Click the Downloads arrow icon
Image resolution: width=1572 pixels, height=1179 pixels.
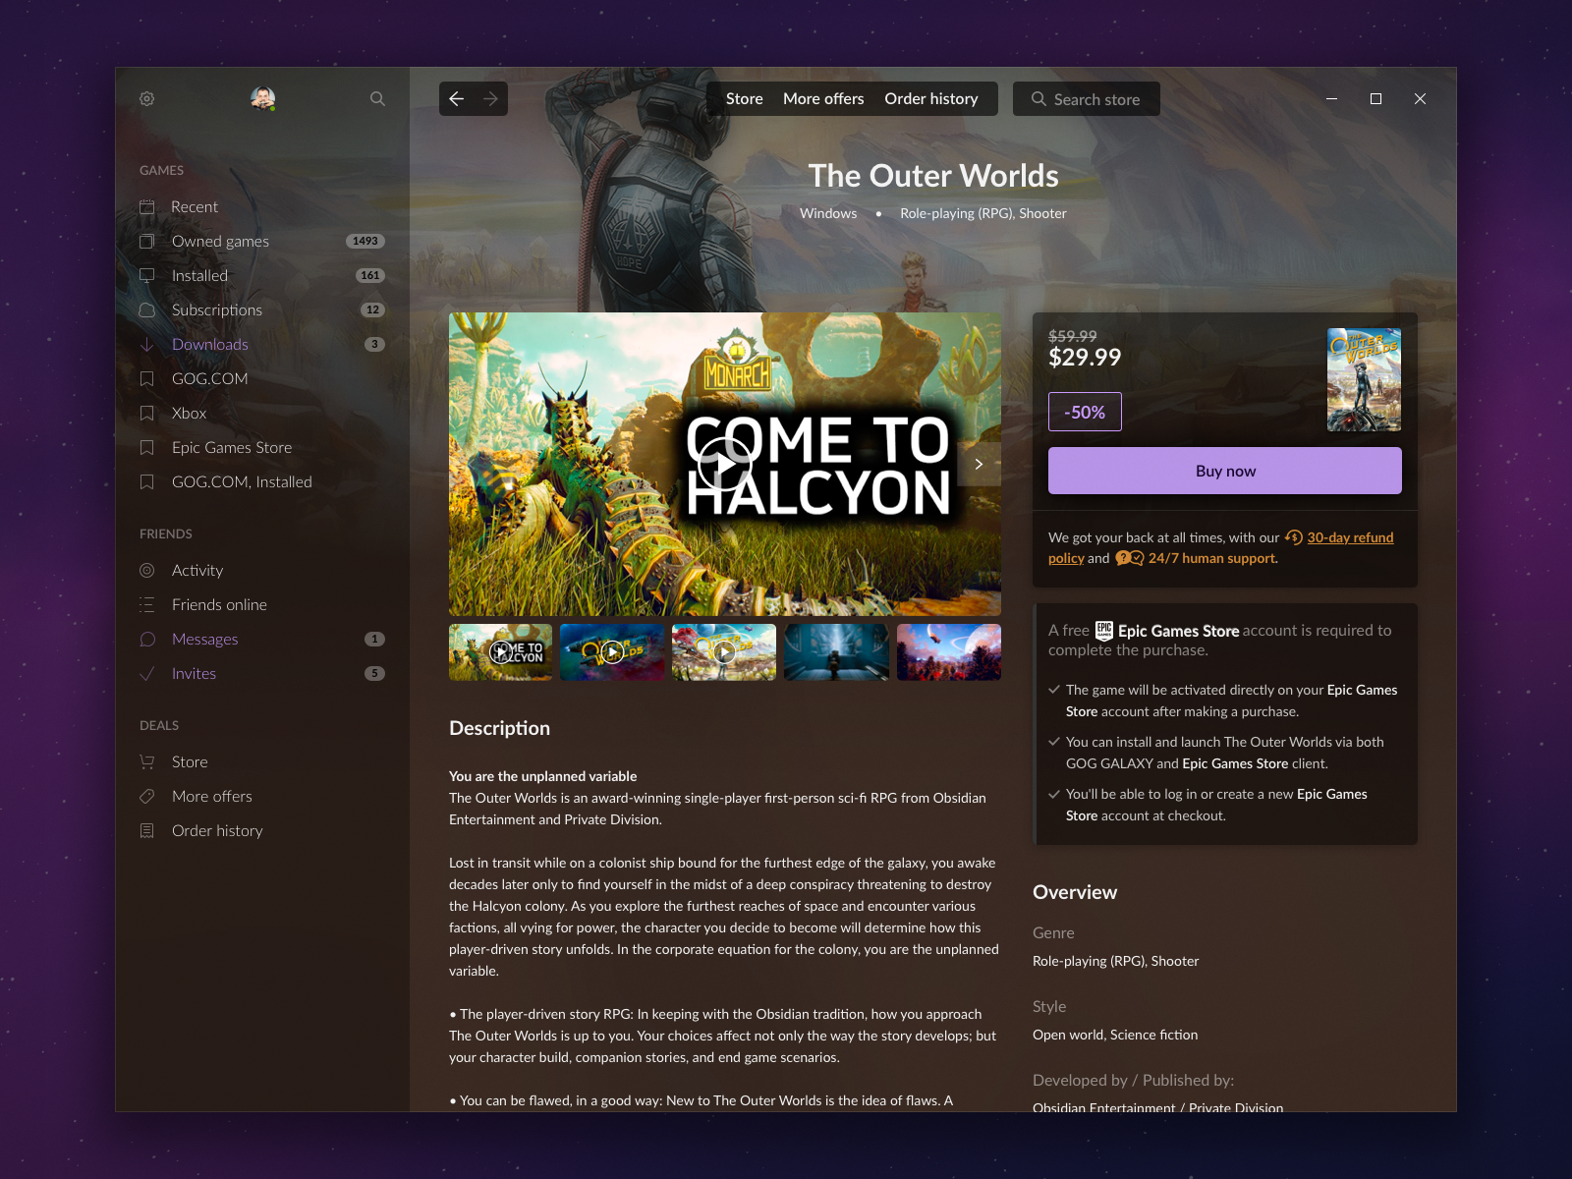coord(147,344)
